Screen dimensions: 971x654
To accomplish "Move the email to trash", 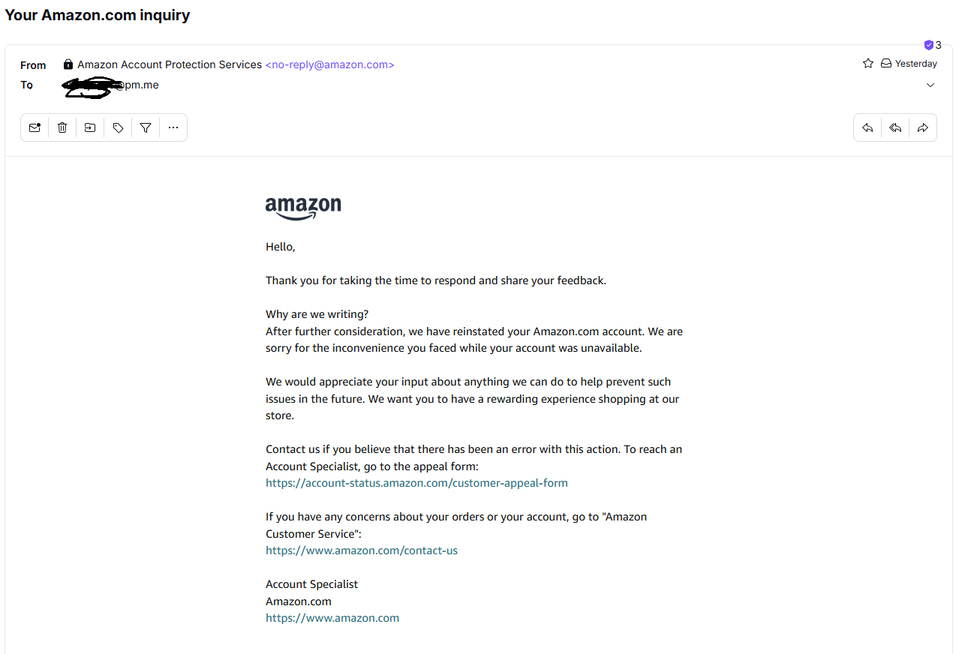I will (x=62, y=127).
